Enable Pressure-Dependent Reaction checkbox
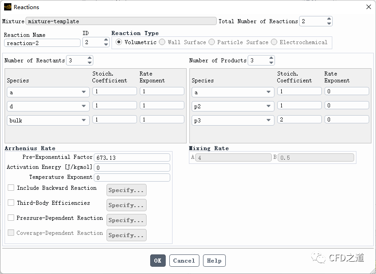 click(11, 218)
